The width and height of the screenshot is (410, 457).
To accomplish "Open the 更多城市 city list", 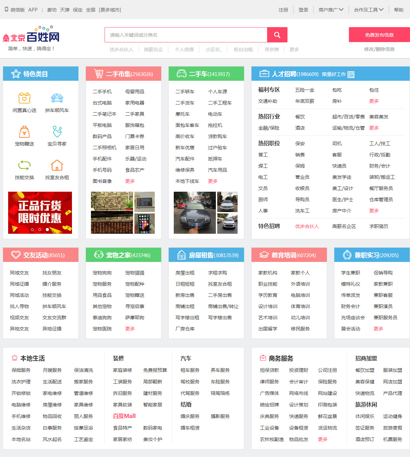I will (110, 10).
